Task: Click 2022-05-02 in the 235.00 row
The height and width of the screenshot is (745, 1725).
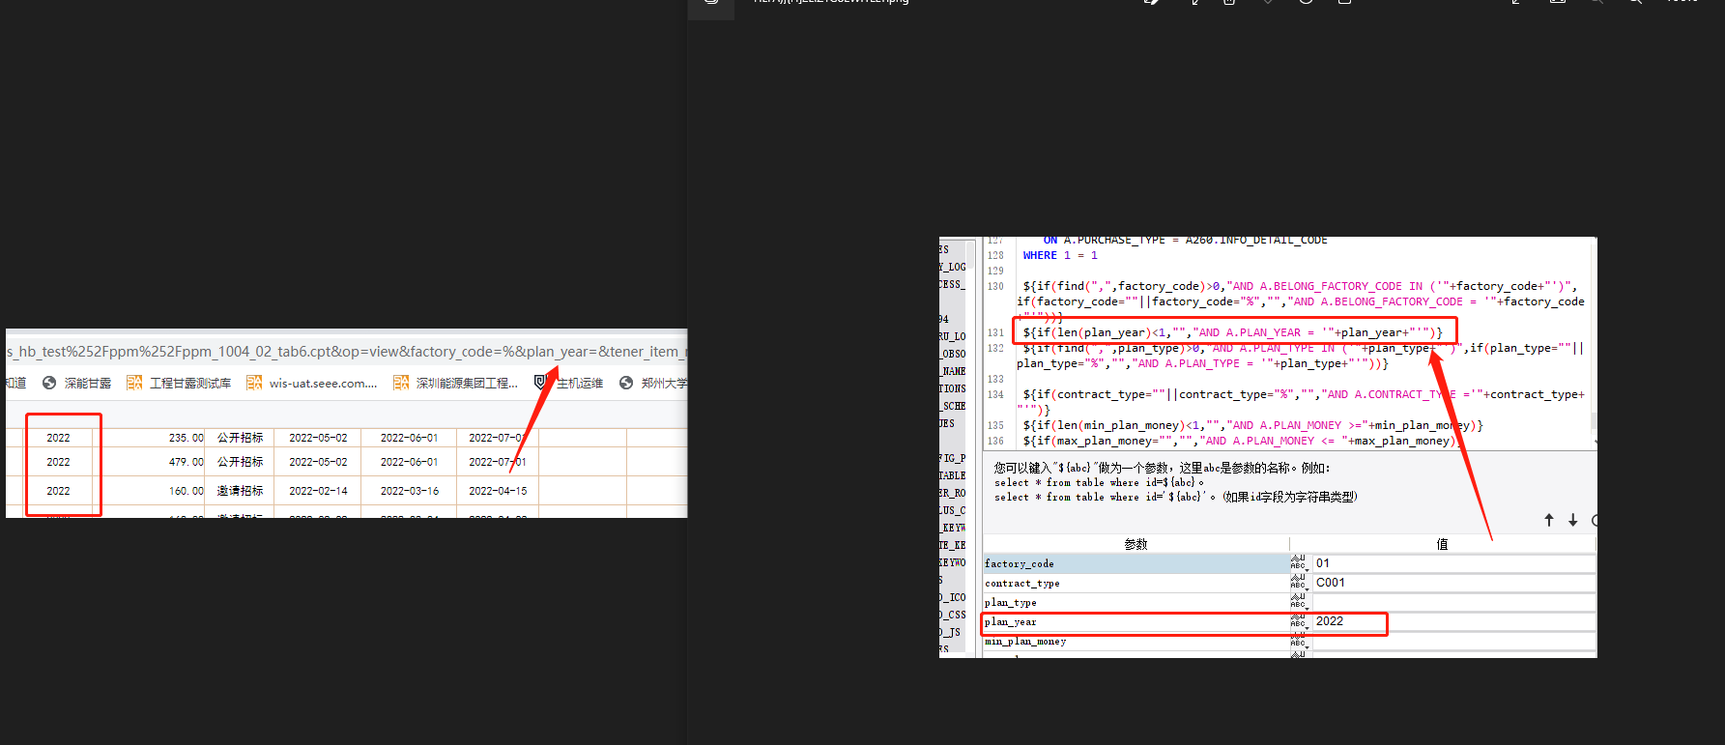Action: 318,438
